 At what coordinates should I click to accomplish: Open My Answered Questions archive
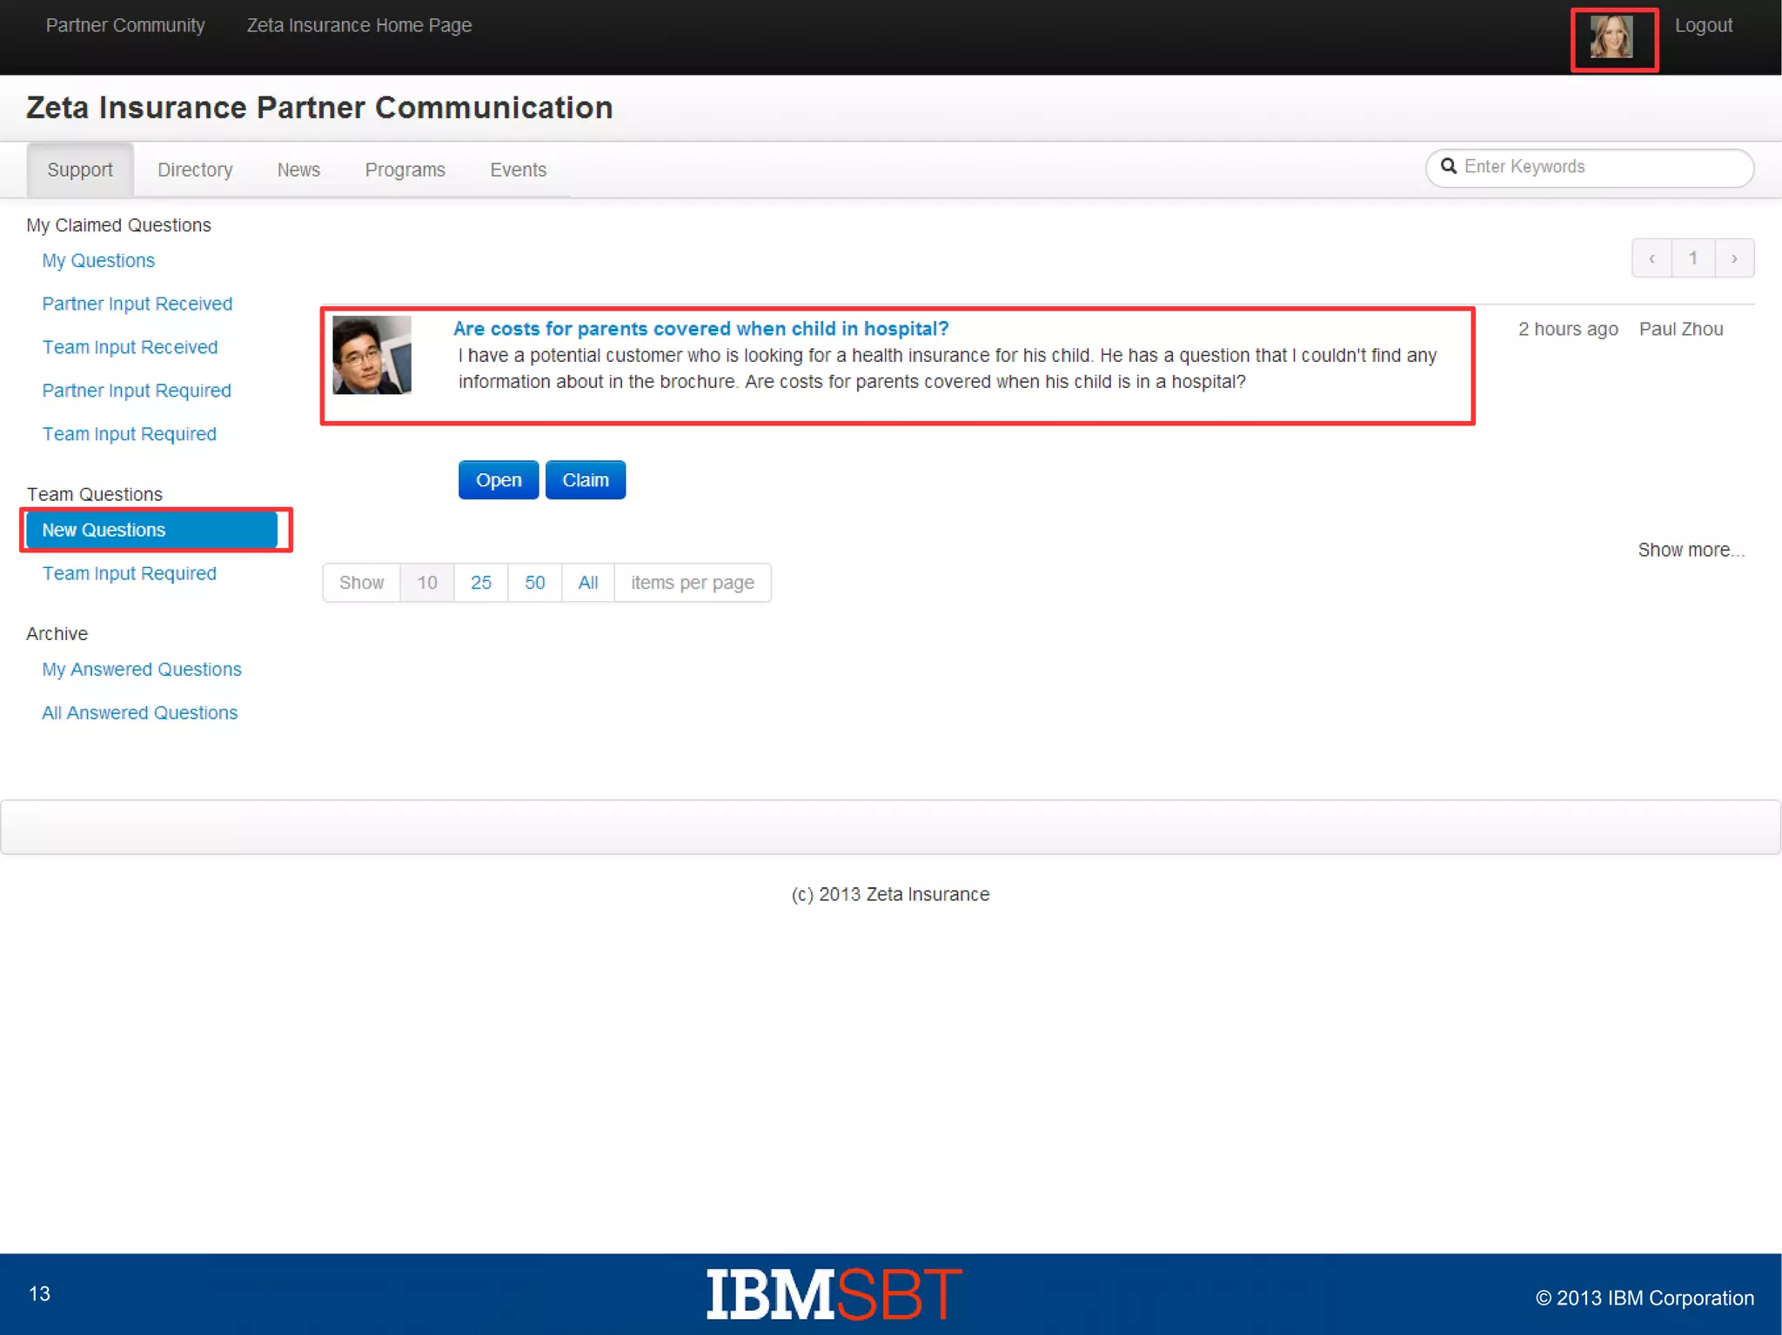click(142, 669)
